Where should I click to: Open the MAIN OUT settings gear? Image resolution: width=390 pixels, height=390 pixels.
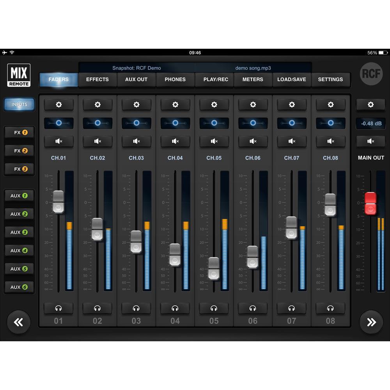coord(371,105)
